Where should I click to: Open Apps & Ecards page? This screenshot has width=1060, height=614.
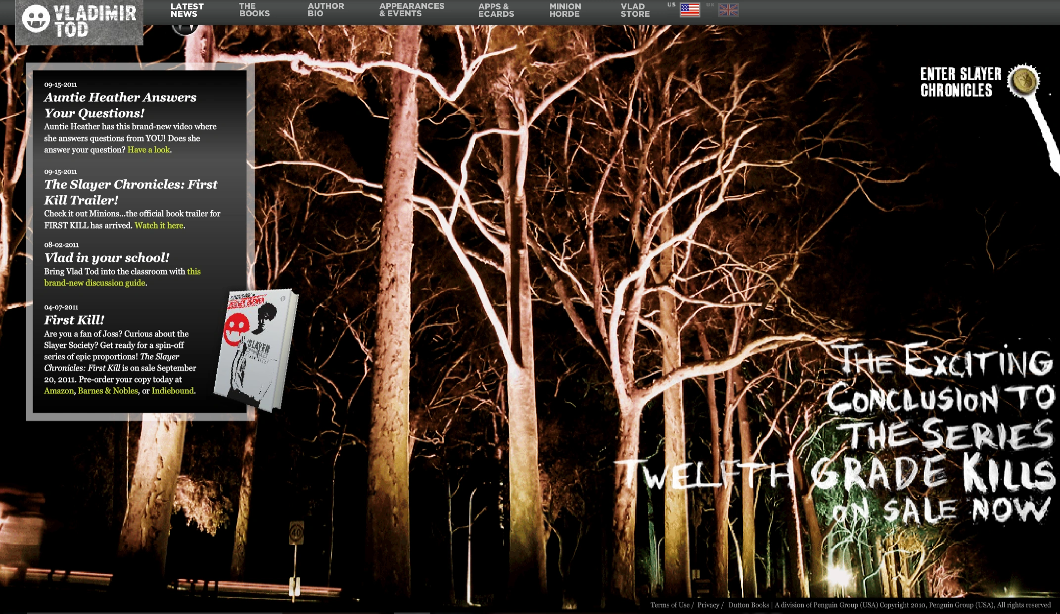[496, 10]
